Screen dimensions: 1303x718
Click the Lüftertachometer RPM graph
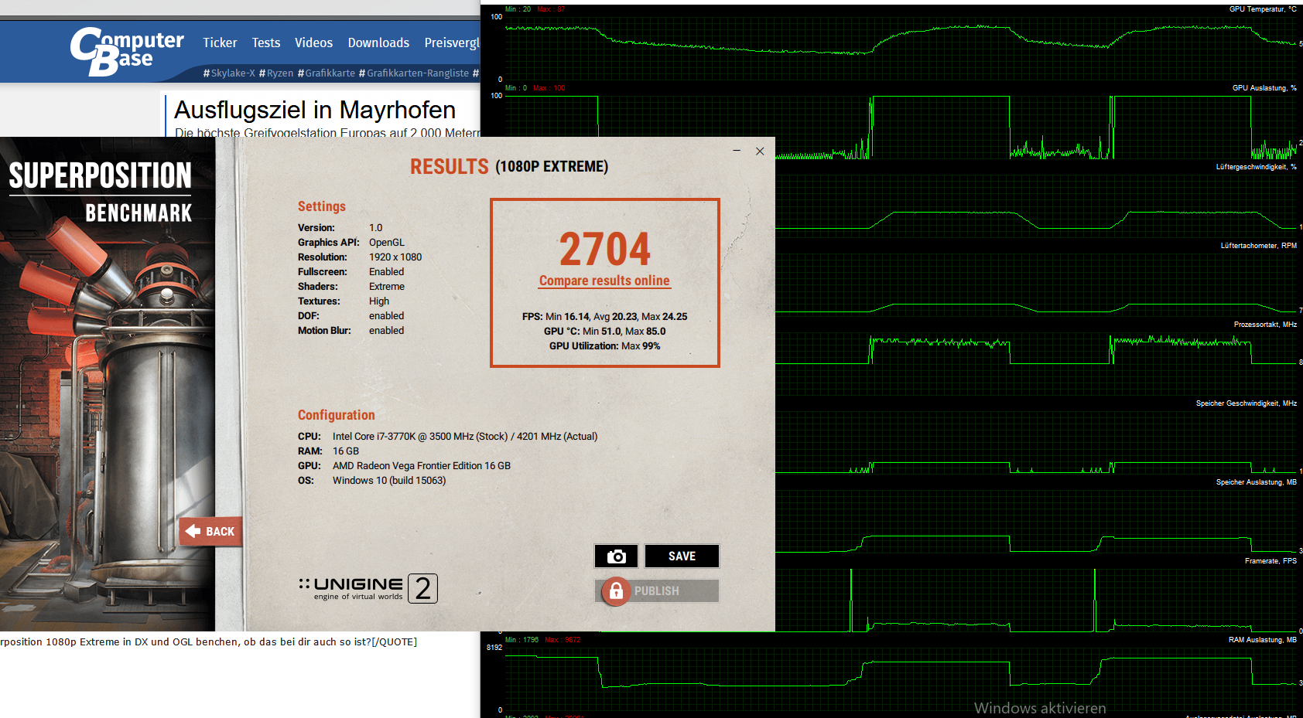[1037, 284]
